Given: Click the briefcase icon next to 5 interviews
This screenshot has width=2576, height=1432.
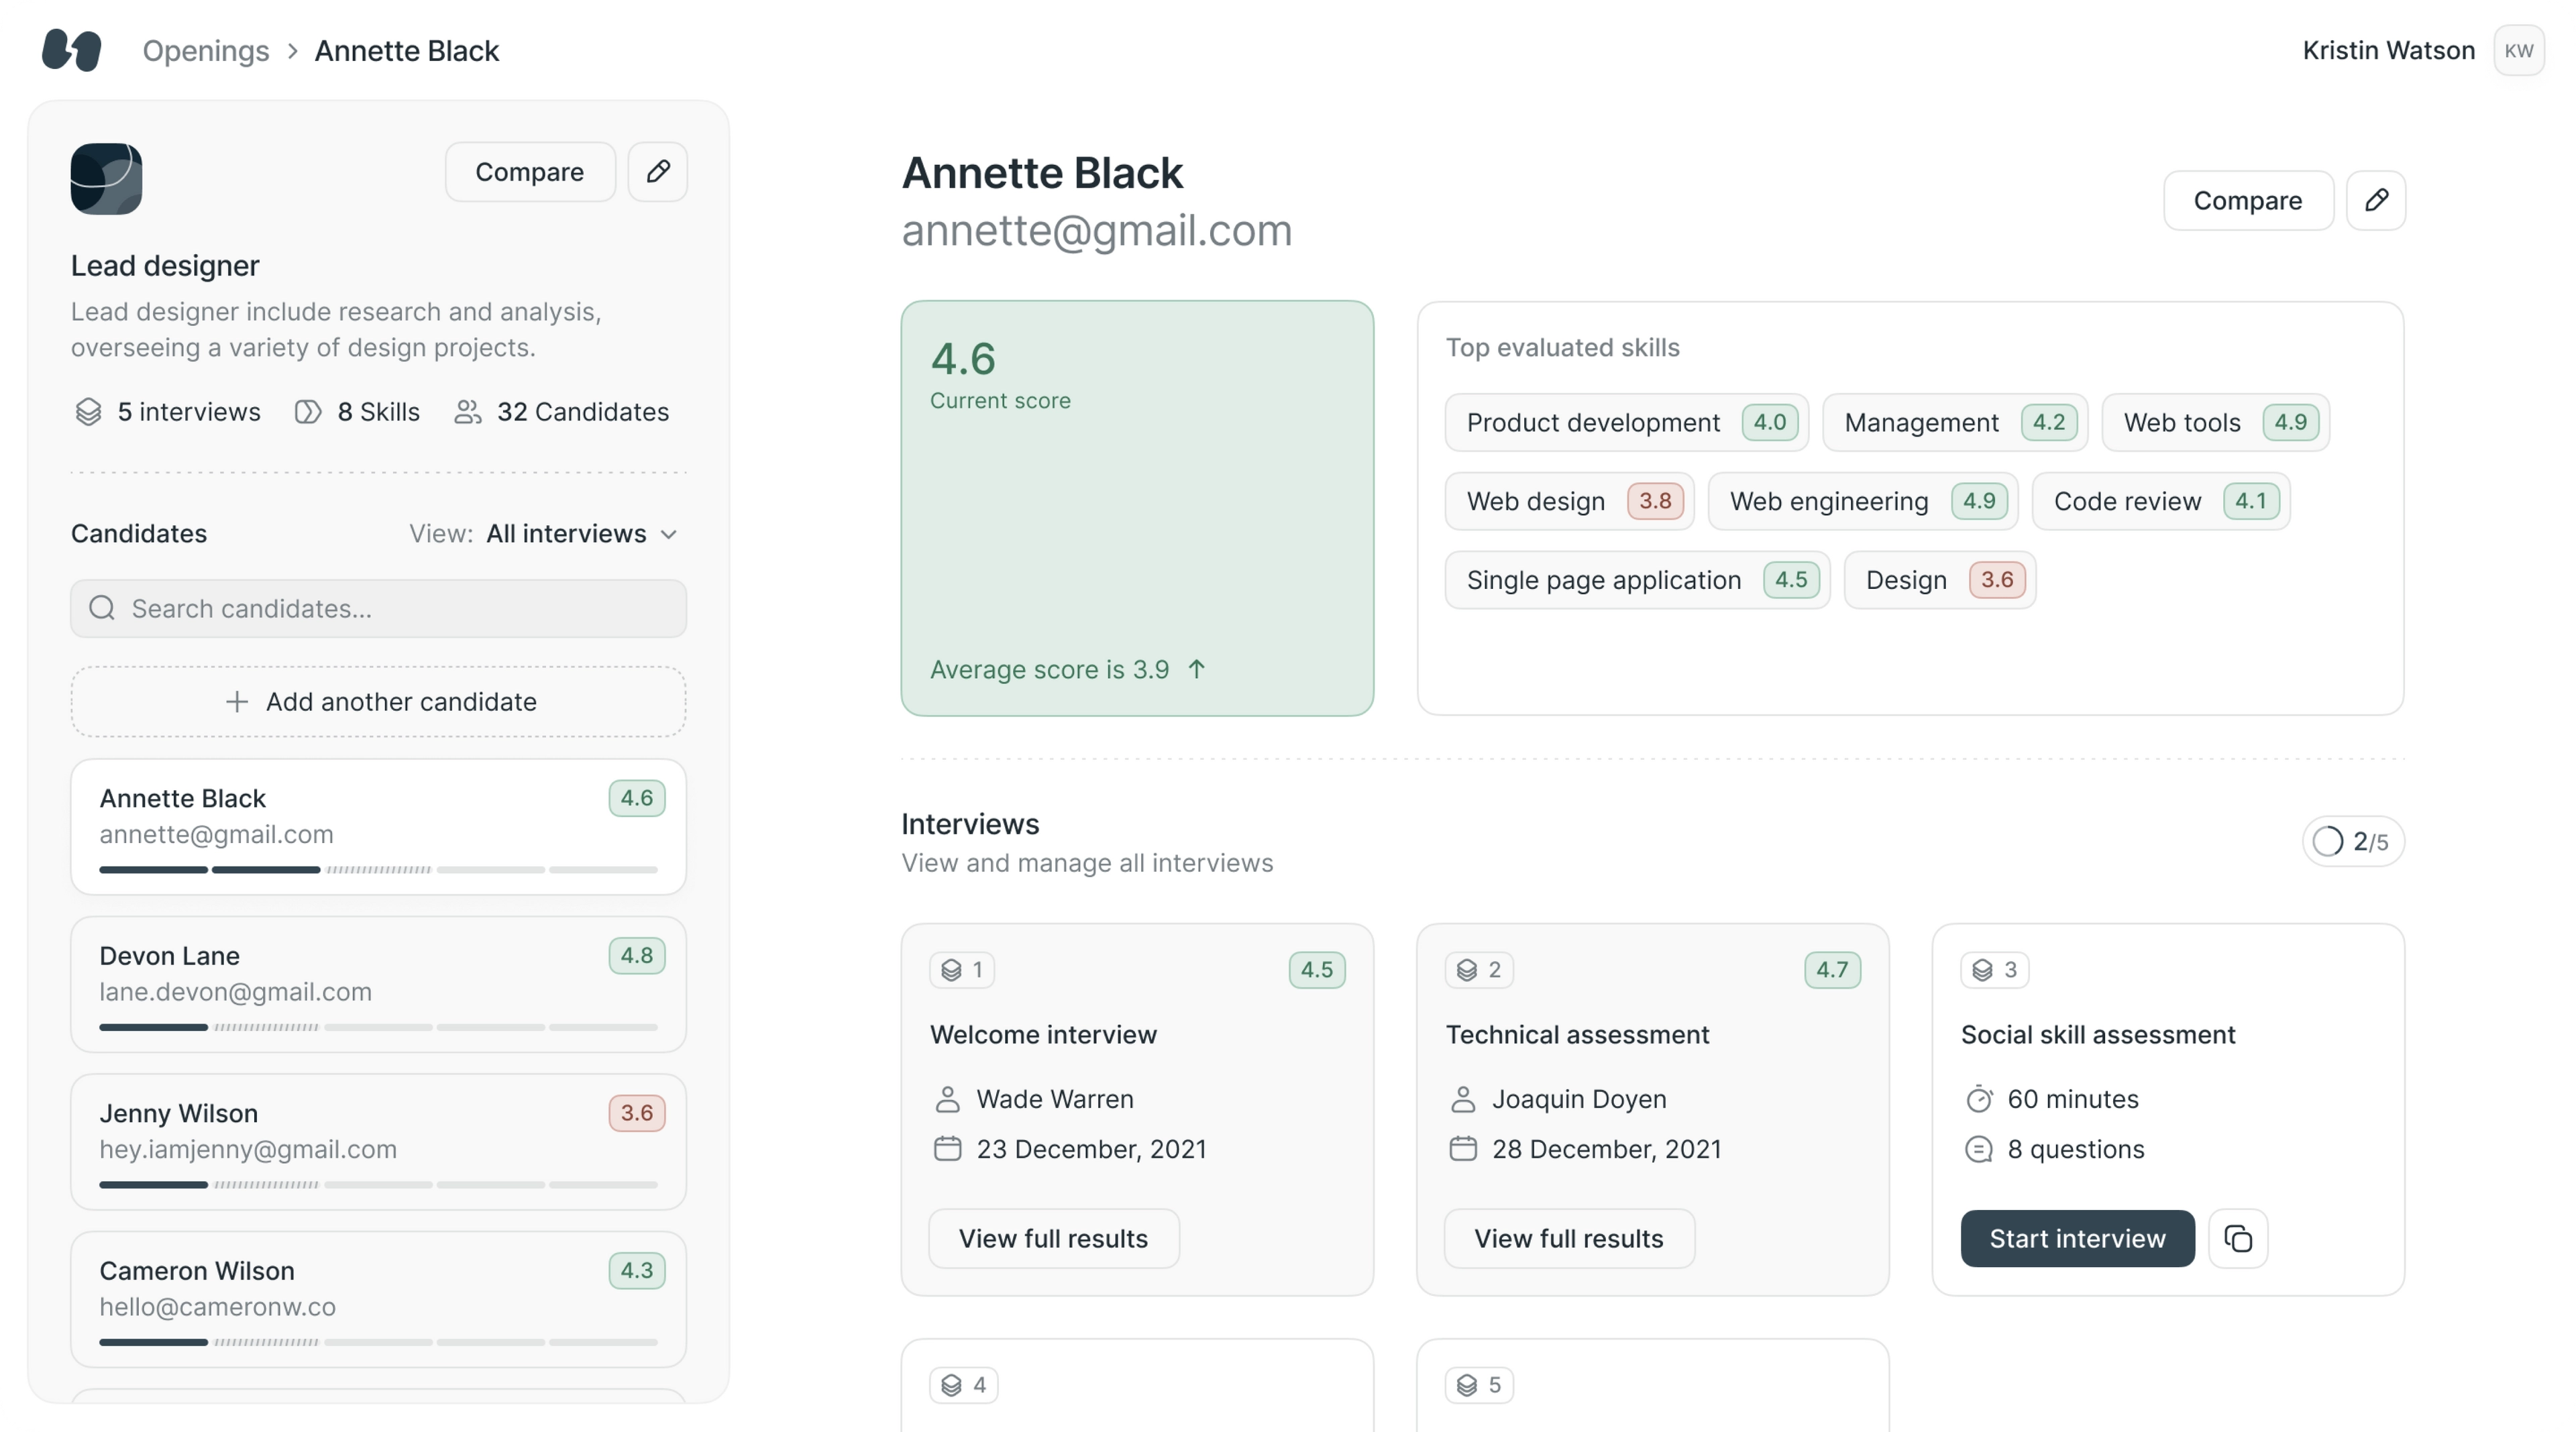Looking at the screenshot, I should [x=87, y=411].
